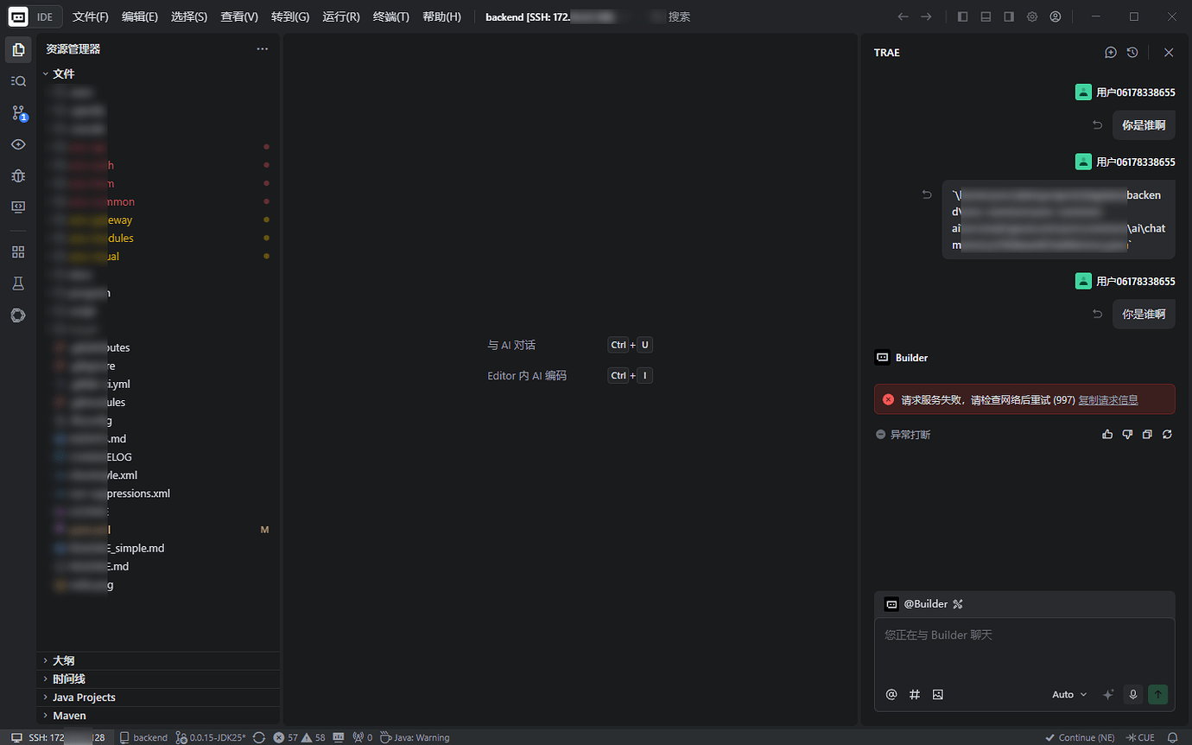Open the 文件(F) menu

91,16
